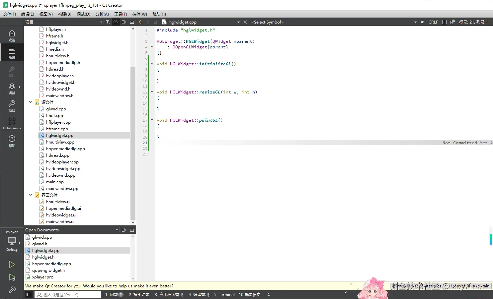Show the 3 应用程序输出 application output pane
Screen dimensions: 493x299
coord(169,294)
